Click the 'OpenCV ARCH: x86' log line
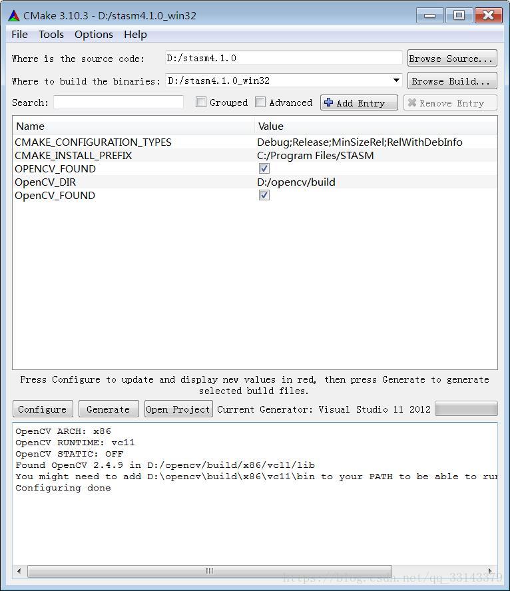Image resolution: width=510 pixels, height=591 pixels. point(63,431)
